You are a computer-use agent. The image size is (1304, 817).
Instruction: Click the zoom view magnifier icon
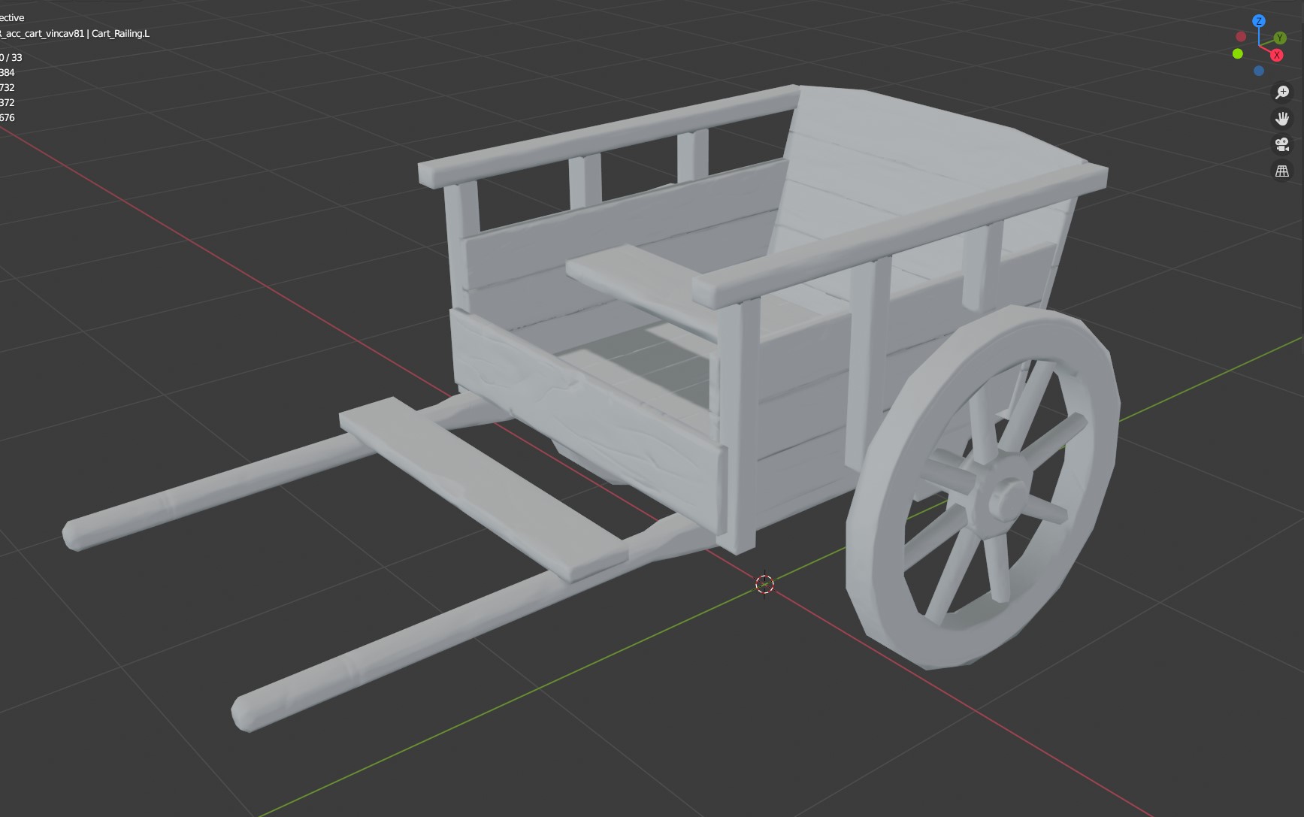click(x=1282, y=92)
